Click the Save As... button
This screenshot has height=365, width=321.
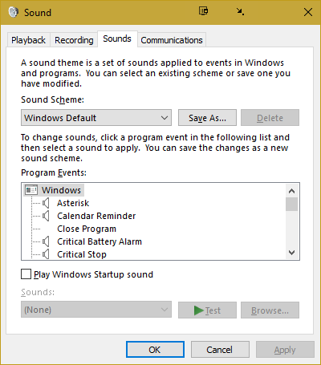(x=207, y=118)
